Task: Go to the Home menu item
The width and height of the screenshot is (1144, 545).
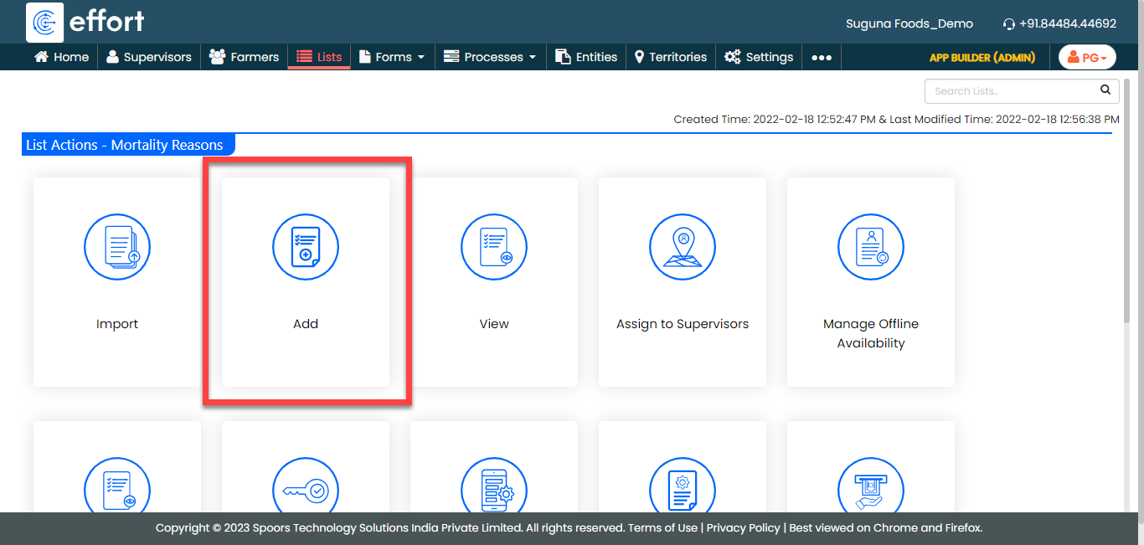Action: click(x=61, y=57)
